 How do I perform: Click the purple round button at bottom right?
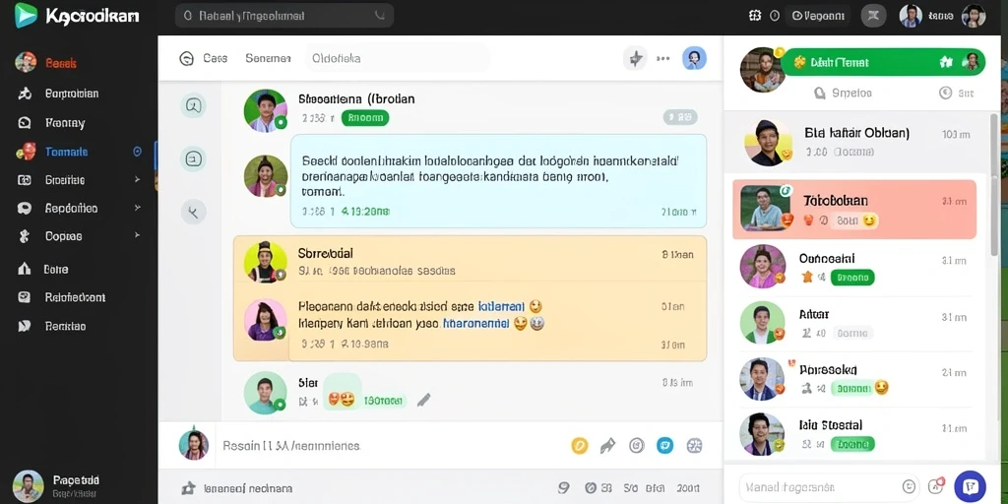pyautogui.click(x=970, y=486)
